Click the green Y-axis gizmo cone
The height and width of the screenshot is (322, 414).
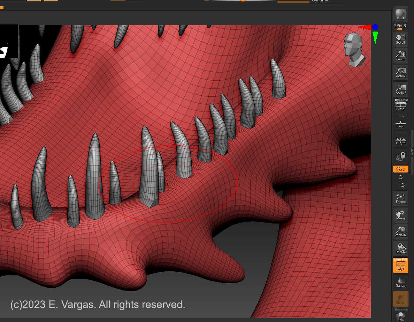[x=375, y=38]
